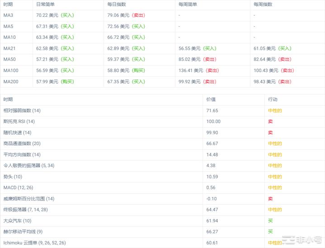Click the 威廉姆斯百分比范围 (14) indicator label
Screen dimensions: 325x248
pyautogui.click(x=28, y=199)
